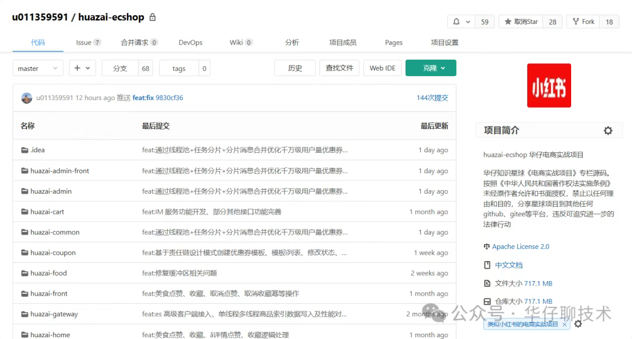Open the huazai-food 修复缓冲区相关问题 commit message
The height and width of the screenshot is (339, 632).
click(x=180, y=273)
